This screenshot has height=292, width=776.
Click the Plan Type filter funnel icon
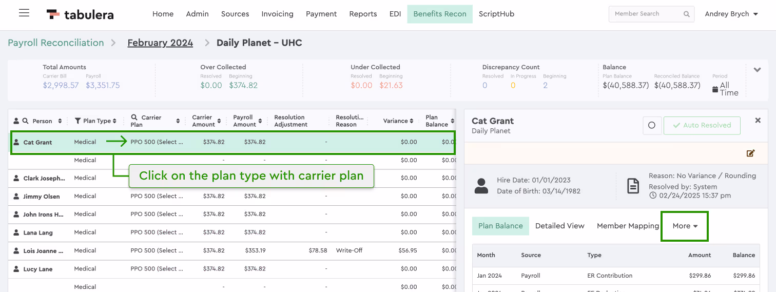77,121
